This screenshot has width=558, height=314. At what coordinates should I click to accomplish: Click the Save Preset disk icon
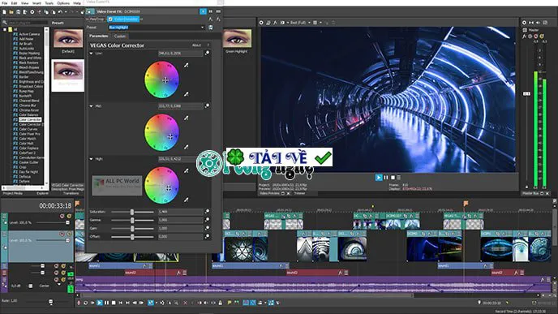[x=211, y=28]
